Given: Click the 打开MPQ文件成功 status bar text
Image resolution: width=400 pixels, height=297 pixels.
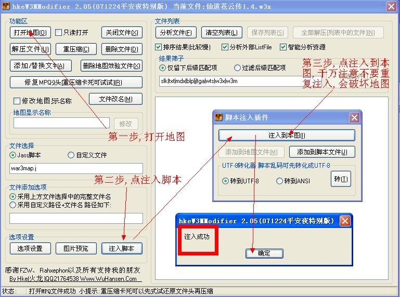Looking at the screenshot, I should [53, 291].
